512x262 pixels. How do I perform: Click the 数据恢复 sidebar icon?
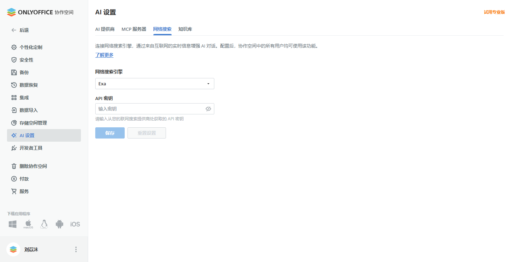[29, 85]
